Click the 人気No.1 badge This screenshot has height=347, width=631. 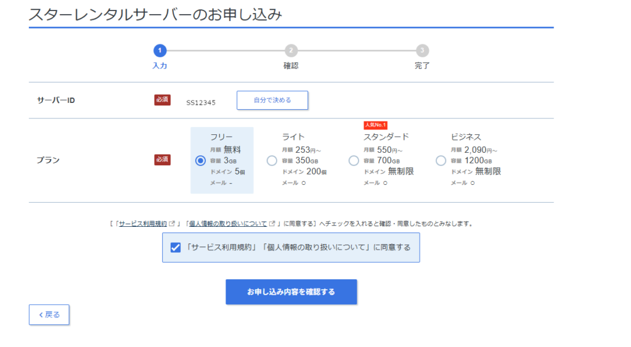(375, 125)
